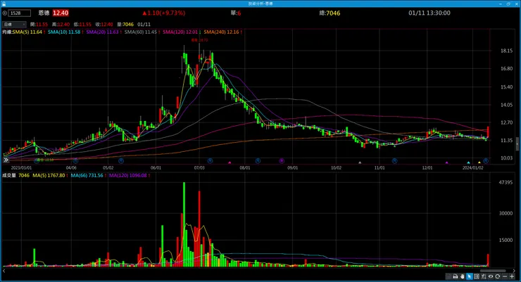Click the circled event marker after 11/01
This screenshot has height=282, width=521.
[394, 161]
